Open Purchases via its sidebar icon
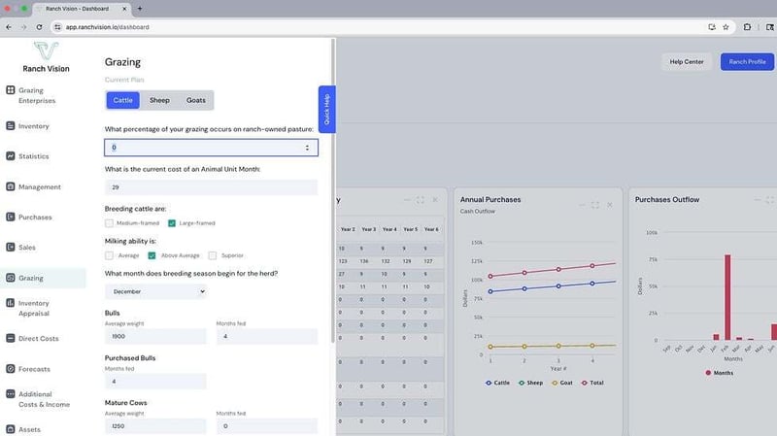777x436 pixels. [x=11, y=218]
